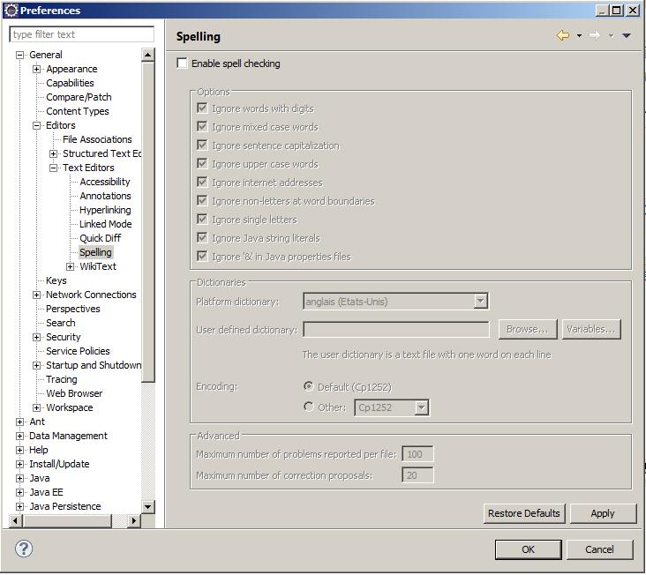Enable spell checking checkbox

pos(183,63)
